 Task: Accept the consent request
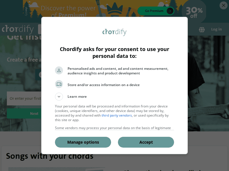[146, 142]
